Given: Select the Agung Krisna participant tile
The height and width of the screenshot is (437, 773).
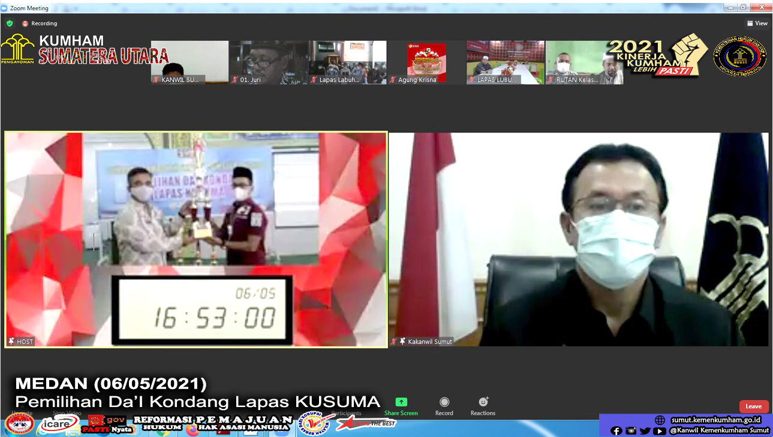Looking at the screenshot, I should pos(426,62).
